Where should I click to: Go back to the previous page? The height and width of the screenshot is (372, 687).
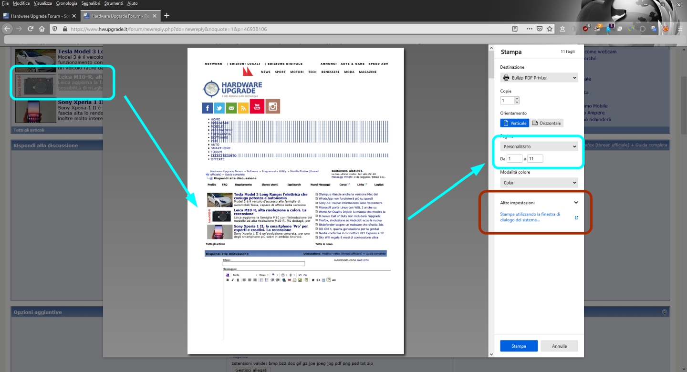pos(7,29)
